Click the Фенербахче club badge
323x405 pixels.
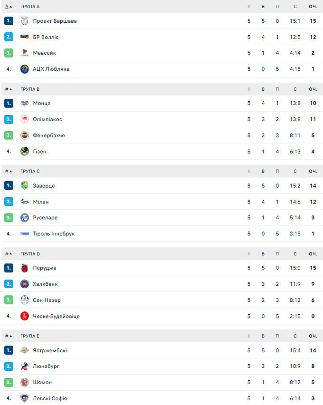pyautogui.click(x=25, y=135)
